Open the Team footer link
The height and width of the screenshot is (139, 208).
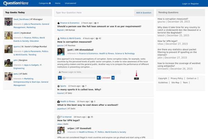[185, 83]
